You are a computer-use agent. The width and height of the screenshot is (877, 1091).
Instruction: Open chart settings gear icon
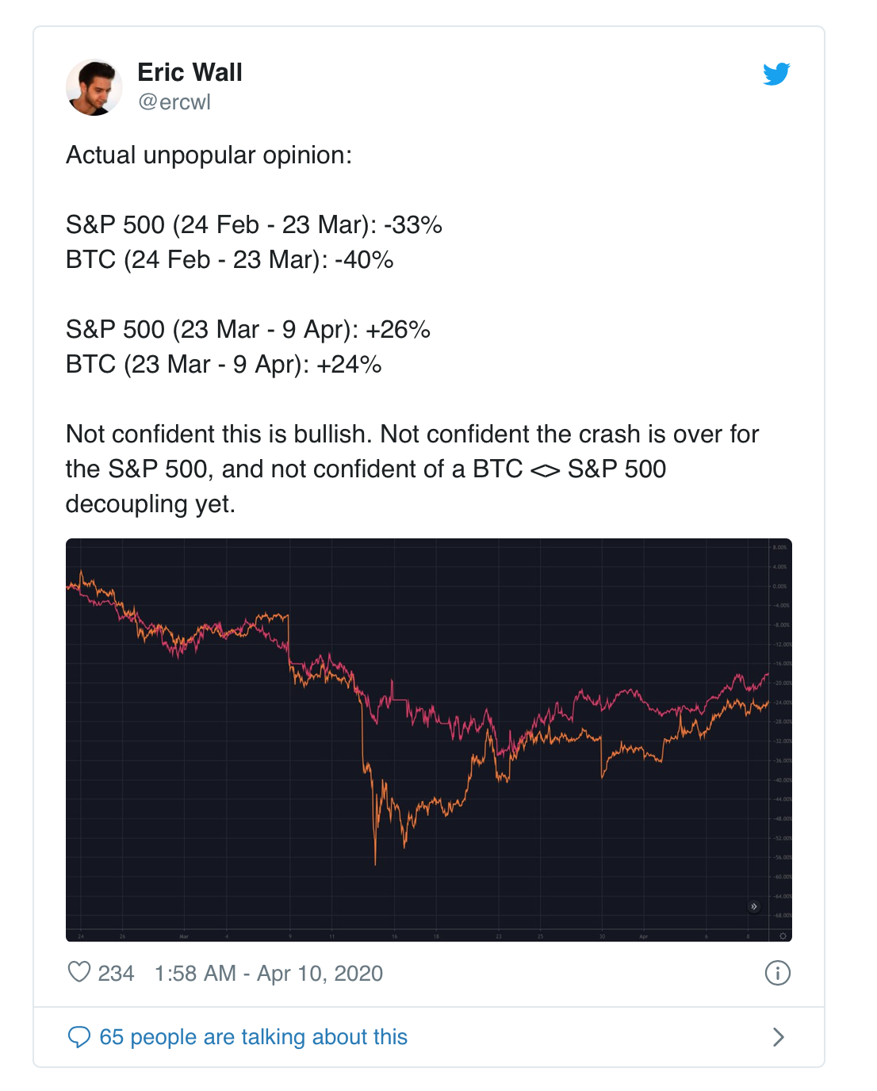coord(783,936)
